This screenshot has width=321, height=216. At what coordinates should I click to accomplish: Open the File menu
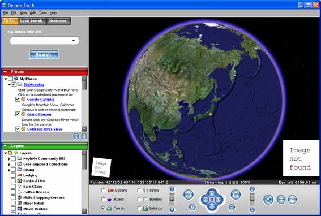[x=6, y=12]
